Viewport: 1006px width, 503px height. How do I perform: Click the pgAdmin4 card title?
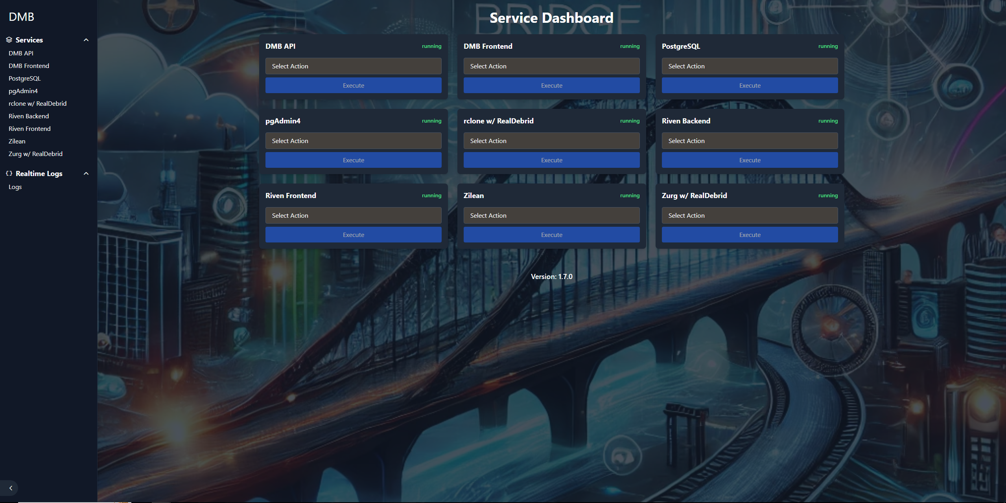click(x=283, y=121)
